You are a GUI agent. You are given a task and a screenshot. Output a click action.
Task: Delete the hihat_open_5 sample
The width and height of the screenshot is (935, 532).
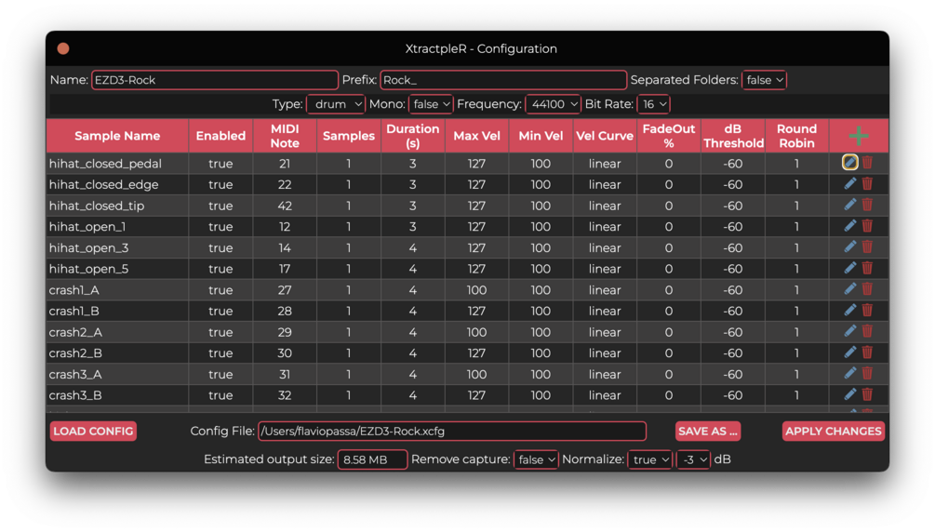point(868,268)
